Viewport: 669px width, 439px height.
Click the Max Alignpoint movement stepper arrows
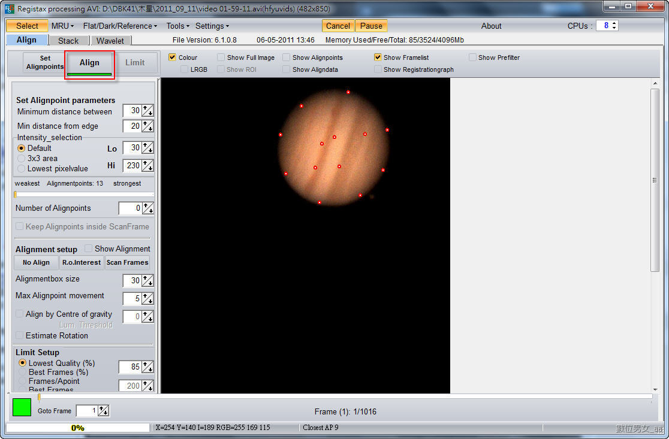tap(147, 298)
